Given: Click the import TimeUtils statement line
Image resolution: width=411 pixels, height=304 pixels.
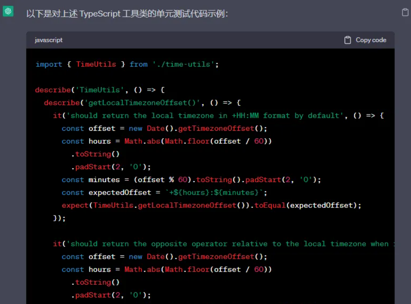Looking at the screenshot, I should click(127, 64).
